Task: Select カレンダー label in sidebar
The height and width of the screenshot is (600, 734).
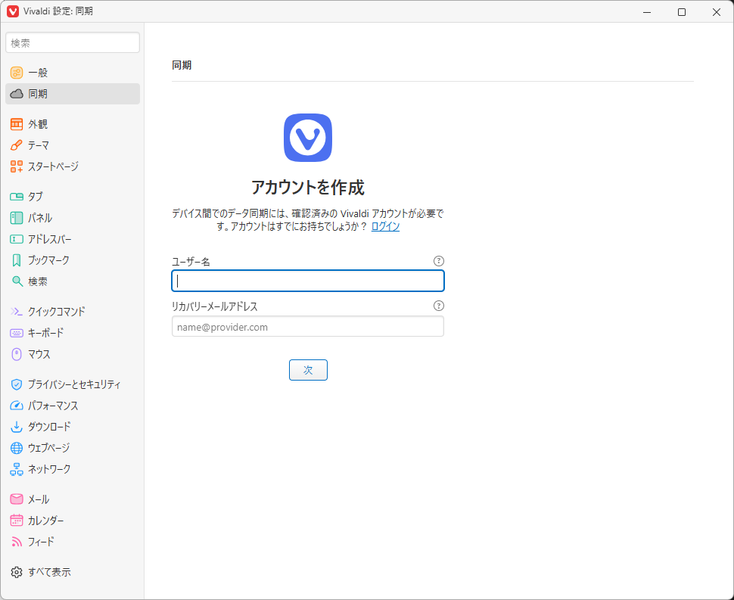Action: point(46,521)
